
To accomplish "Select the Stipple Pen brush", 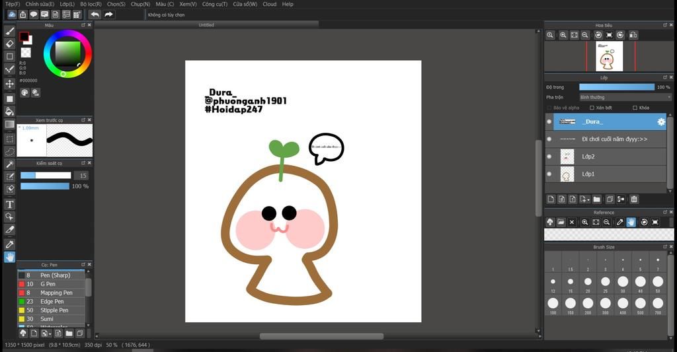I will point(51,310).
